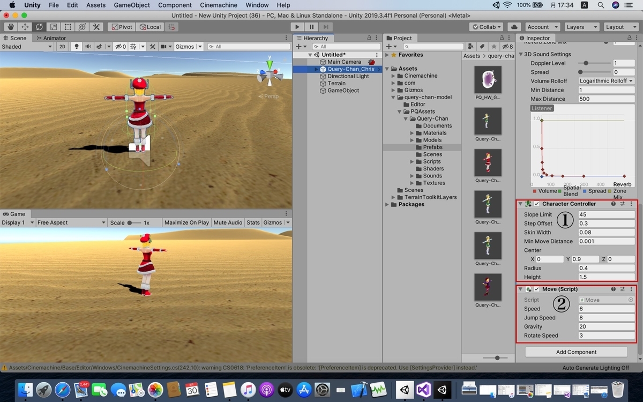Disable the Character Controller checkbox
This screenshot has height=402, width=643.
tap(536, 204)
